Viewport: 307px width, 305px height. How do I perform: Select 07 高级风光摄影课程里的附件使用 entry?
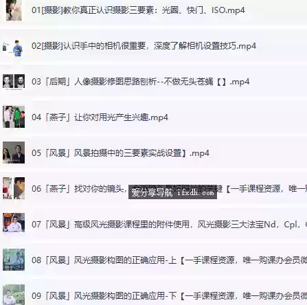click(169, 225)
